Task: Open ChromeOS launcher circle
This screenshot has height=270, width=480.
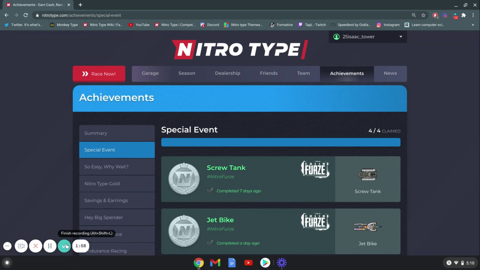Action: click(x=7, y=262)
